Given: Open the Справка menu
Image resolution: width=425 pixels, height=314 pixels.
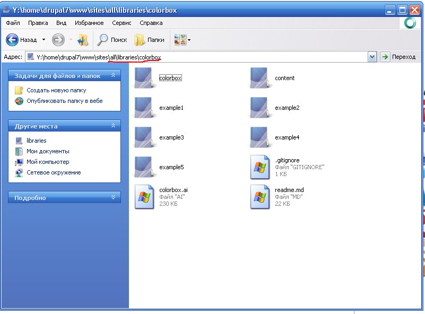Looking at the screenshot, I should [x=151, y=23].
